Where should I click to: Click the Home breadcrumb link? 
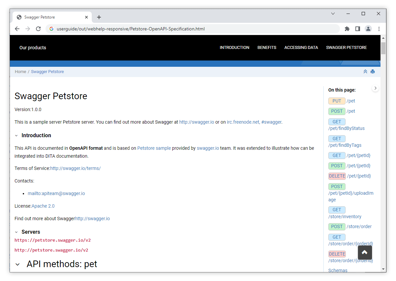pos(20,72)
